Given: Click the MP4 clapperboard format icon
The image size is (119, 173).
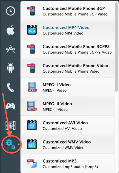Looking at the screenshot, I should pyautogui.click(x=32, y=30).
